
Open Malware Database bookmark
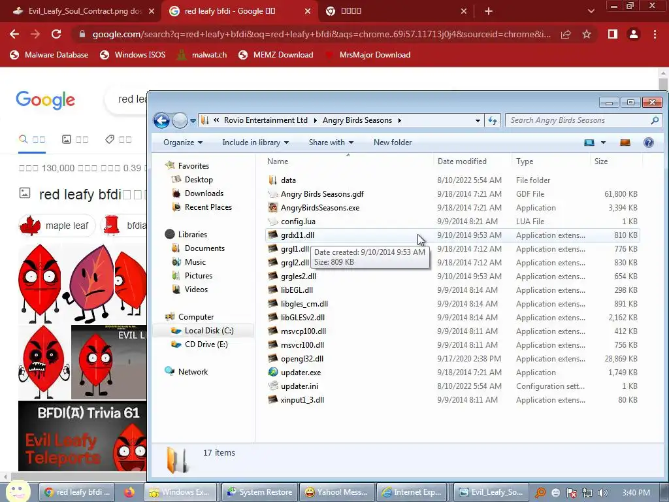(49, 55)
